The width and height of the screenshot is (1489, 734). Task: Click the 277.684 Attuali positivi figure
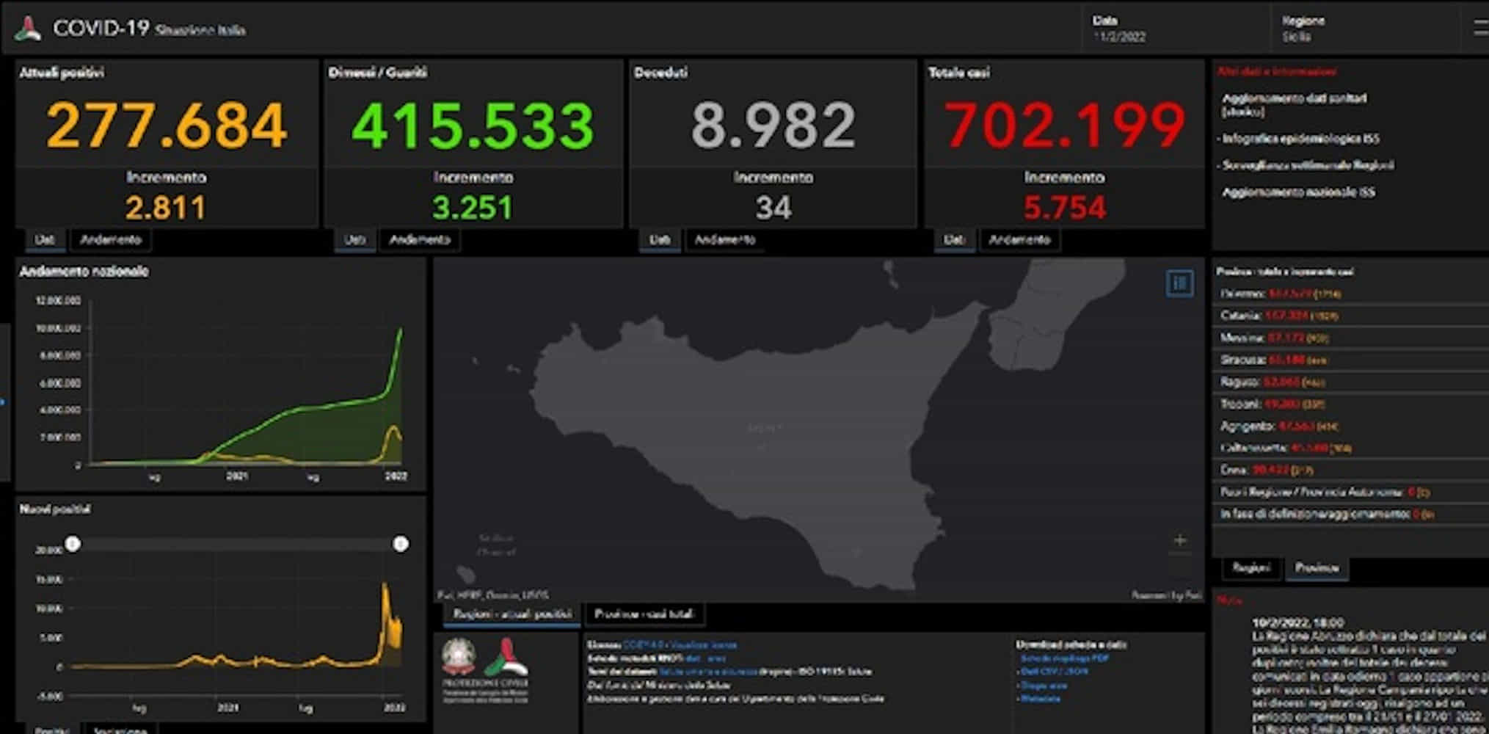click(x=167, y=125)
